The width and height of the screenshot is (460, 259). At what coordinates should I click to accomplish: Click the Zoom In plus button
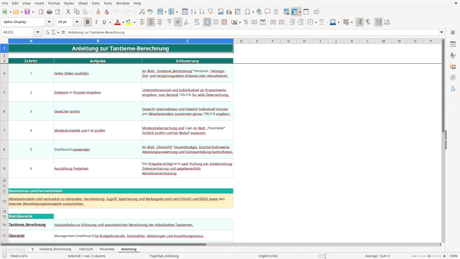444,256
